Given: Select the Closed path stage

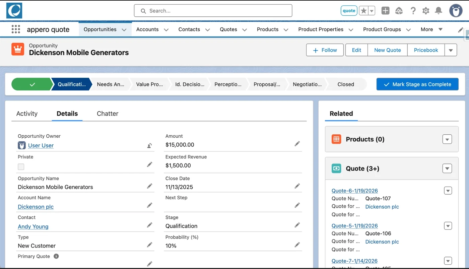Looking at the screenshot, I should tap(346, 84).
